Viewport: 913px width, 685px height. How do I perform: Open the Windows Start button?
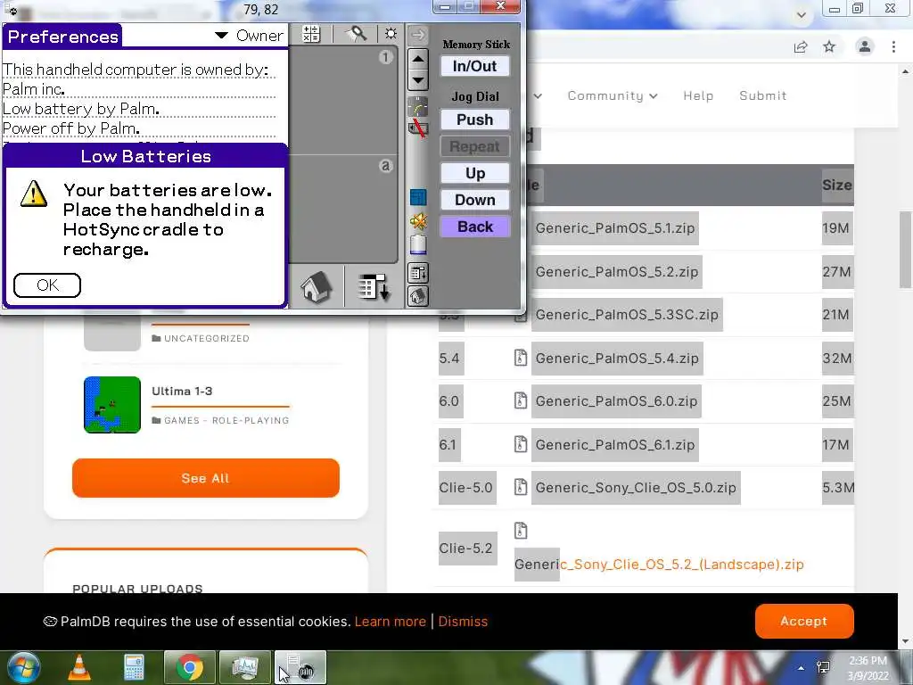point(23,667)
